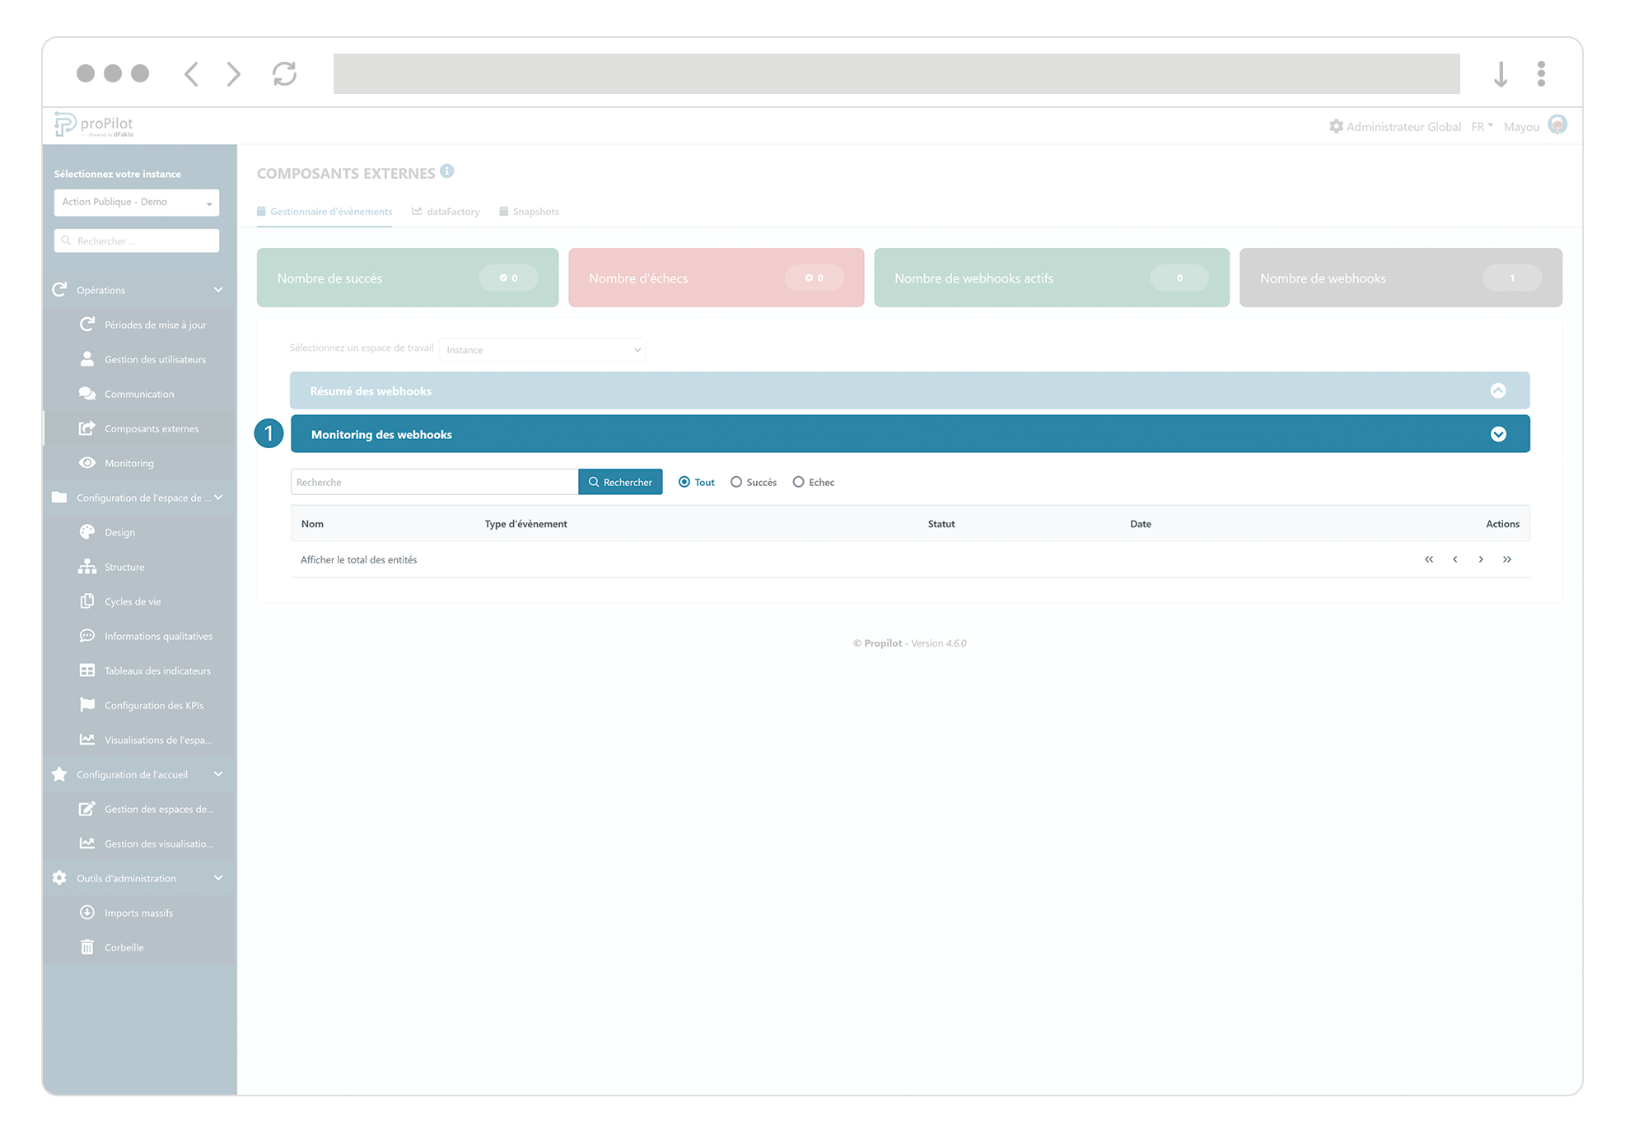The width and height of the screenshot is (1625, 1140).
Task: Open the Monitoring section
Action: click(x=130, y=462)
